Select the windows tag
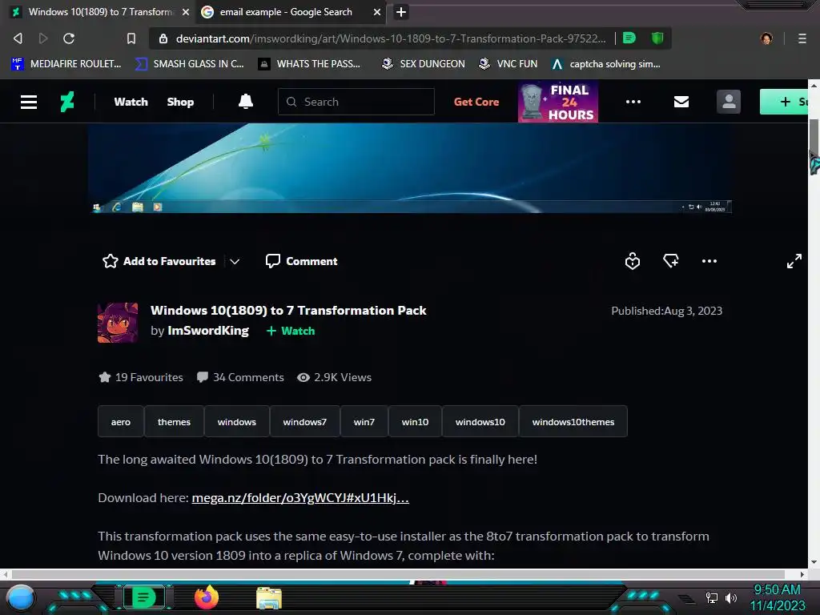Image resolution: width=820 pixels, height=615 pixels. pos(237,421)
